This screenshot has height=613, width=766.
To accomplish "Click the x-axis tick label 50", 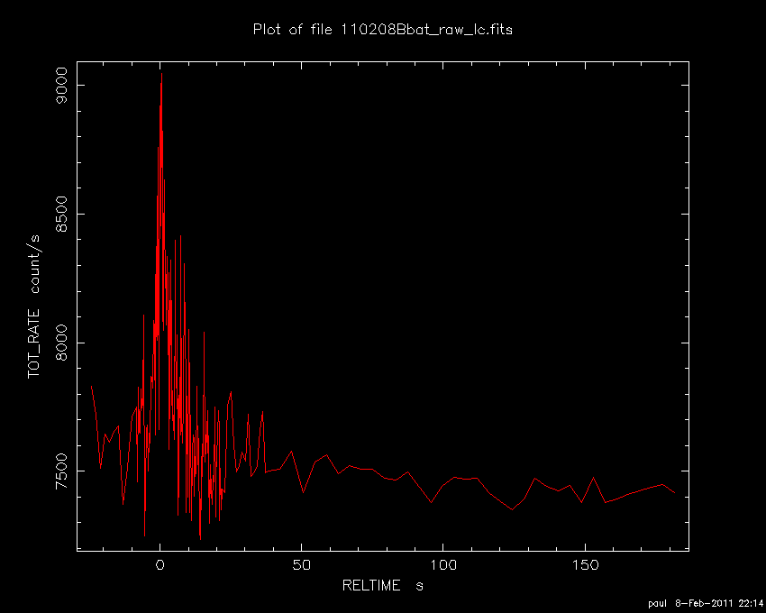I will (x=301, y=565).
